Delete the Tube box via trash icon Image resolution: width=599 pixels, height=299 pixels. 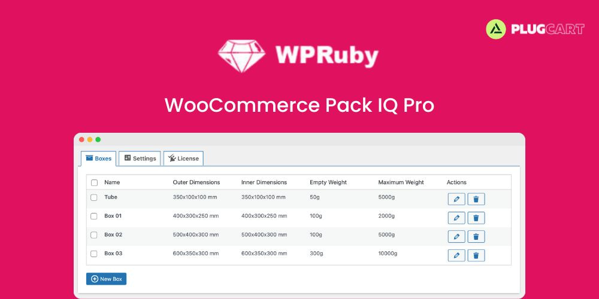(476, 199)
